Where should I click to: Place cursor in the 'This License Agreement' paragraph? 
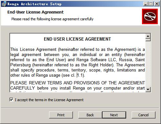77,62
